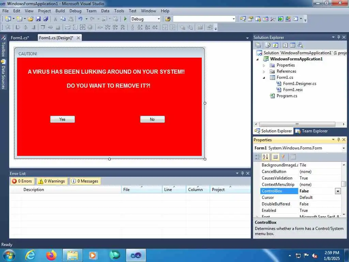The width and height of the screenshot is (349, 262).
Task: Toggle Alphabetical sort in Properties panel
Action: (265, 157)
